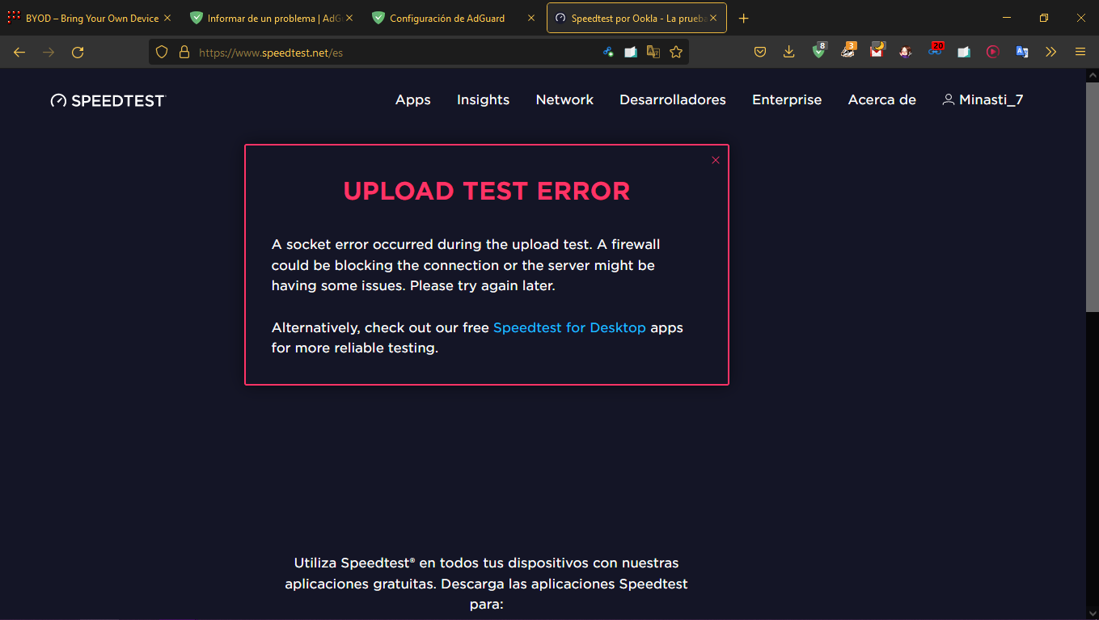Open the Gmail notifier extension
The image size is (1099, 620).
[x=877, y=51]
